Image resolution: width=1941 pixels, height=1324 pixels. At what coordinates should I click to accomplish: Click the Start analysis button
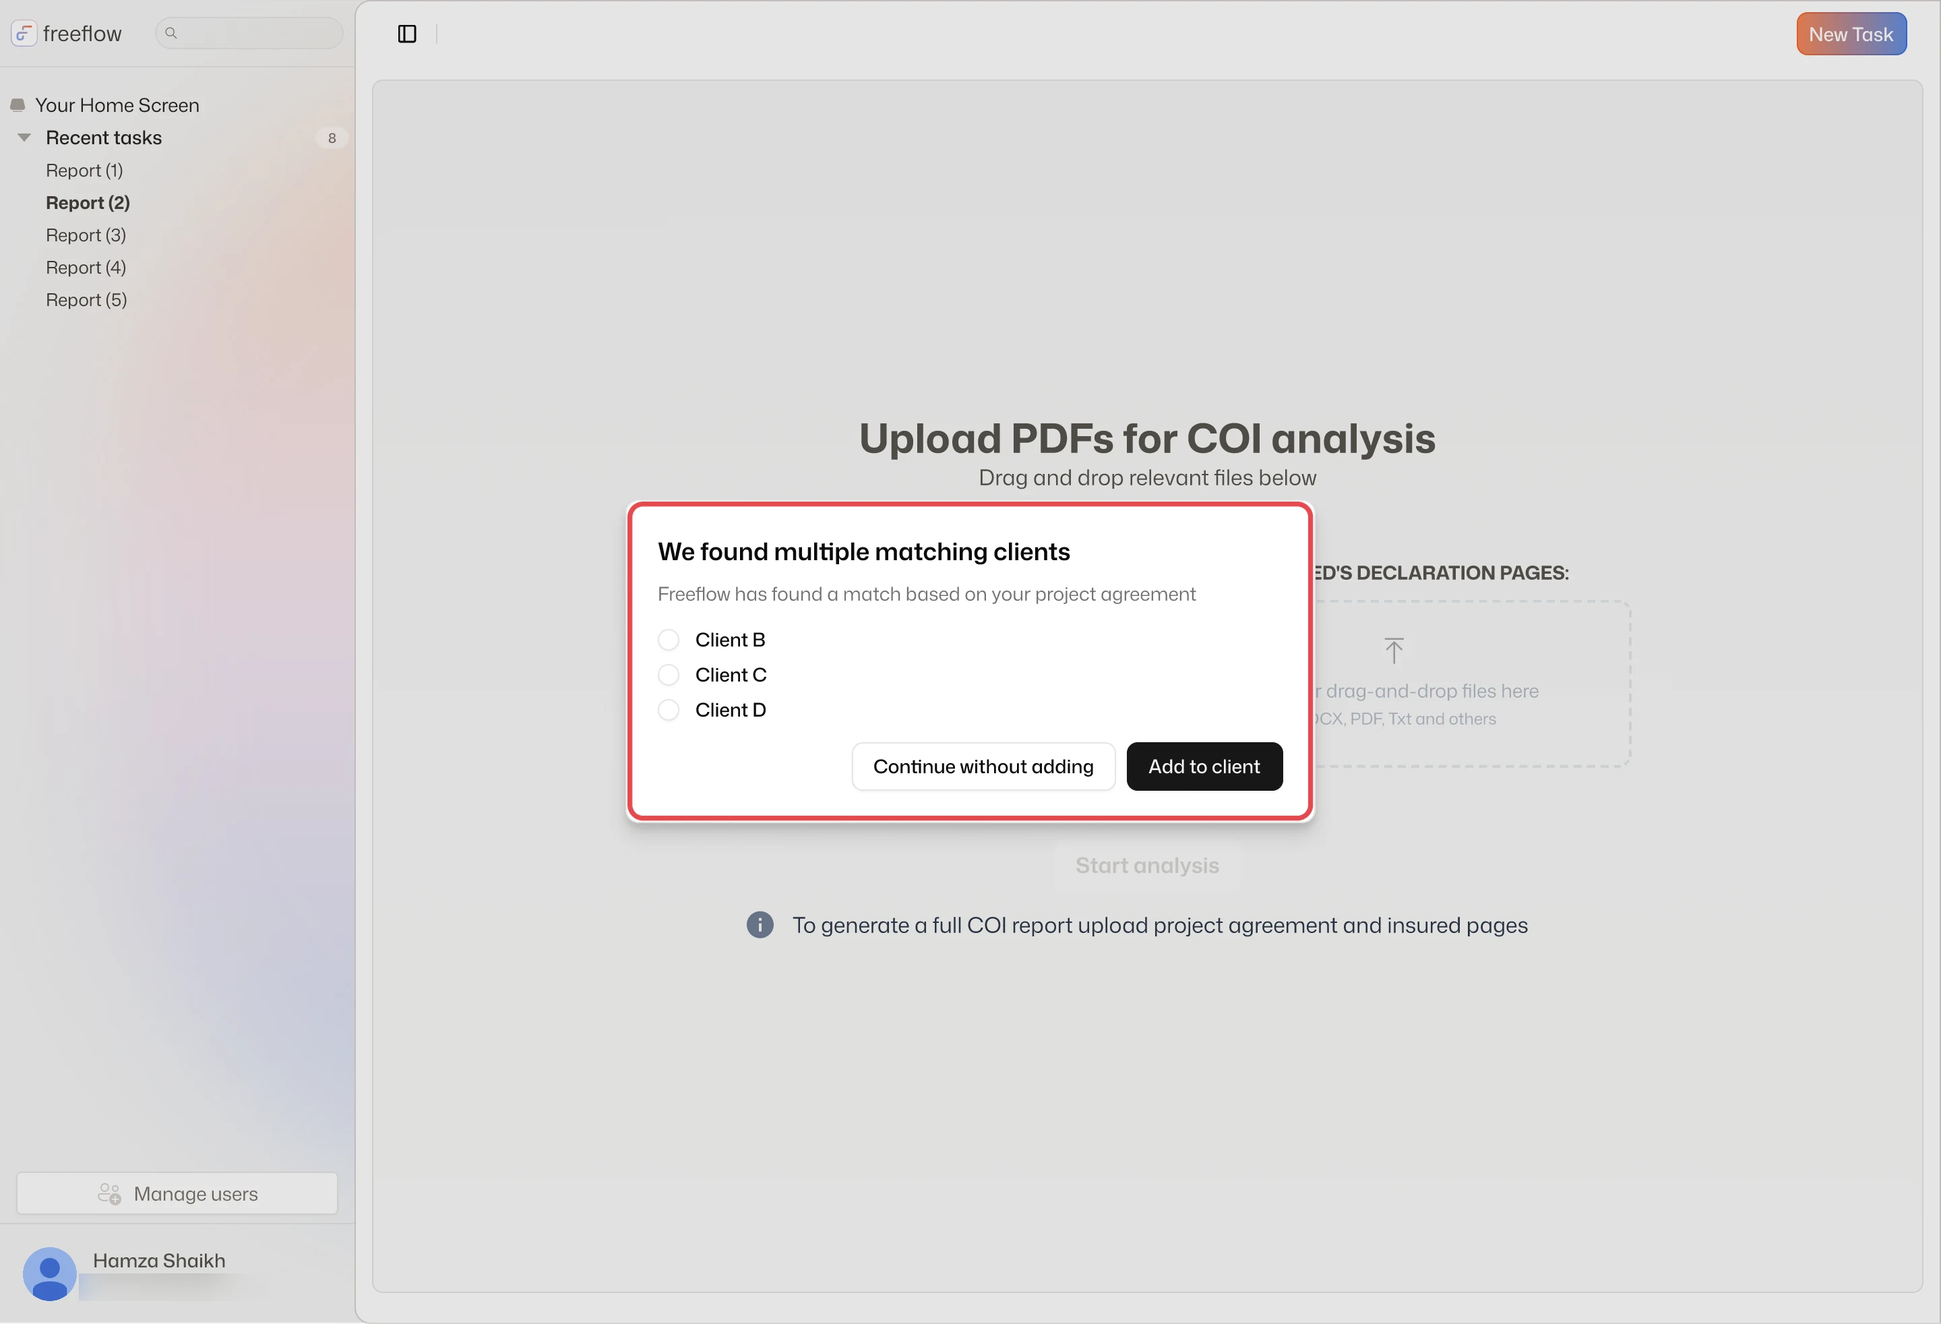[x=1146, y=866]
